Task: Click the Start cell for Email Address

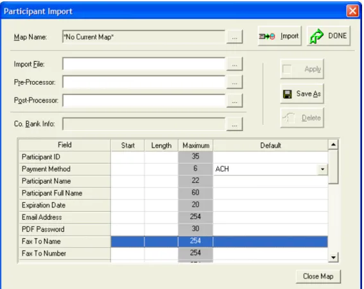Action: (128, 218)
